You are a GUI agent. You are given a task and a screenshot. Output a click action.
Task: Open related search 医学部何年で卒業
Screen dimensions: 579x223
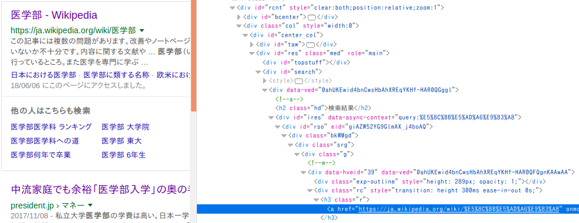pos(40,155)
